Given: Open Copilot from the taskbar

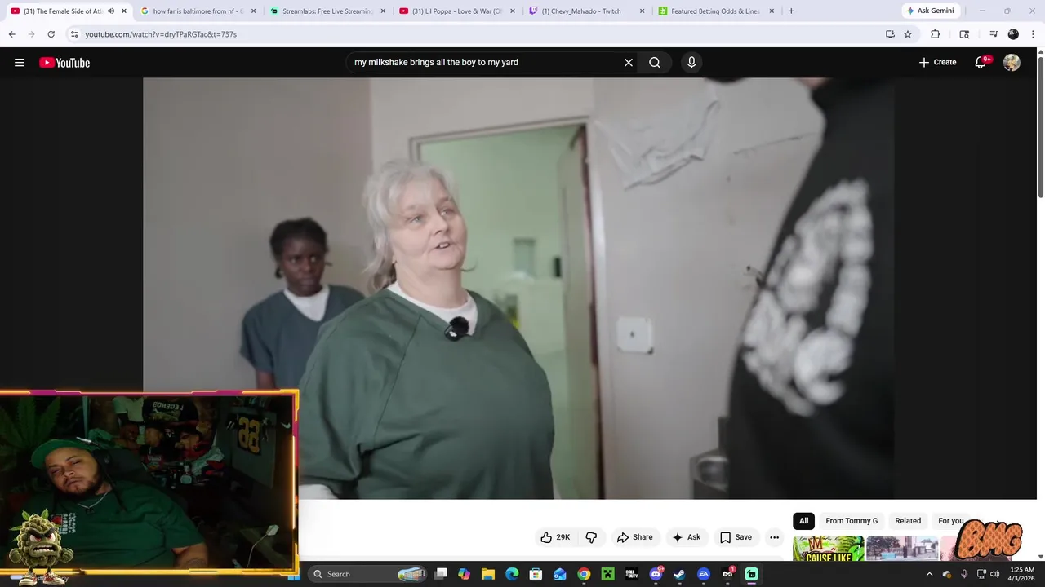Looking at the screenshot, I should (x=464, y=574).
